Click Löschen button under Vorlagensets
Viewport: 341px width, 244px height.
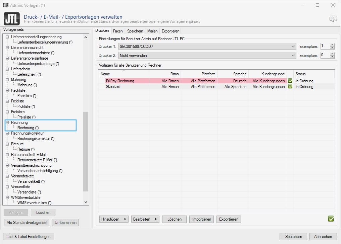coord(43,213)
